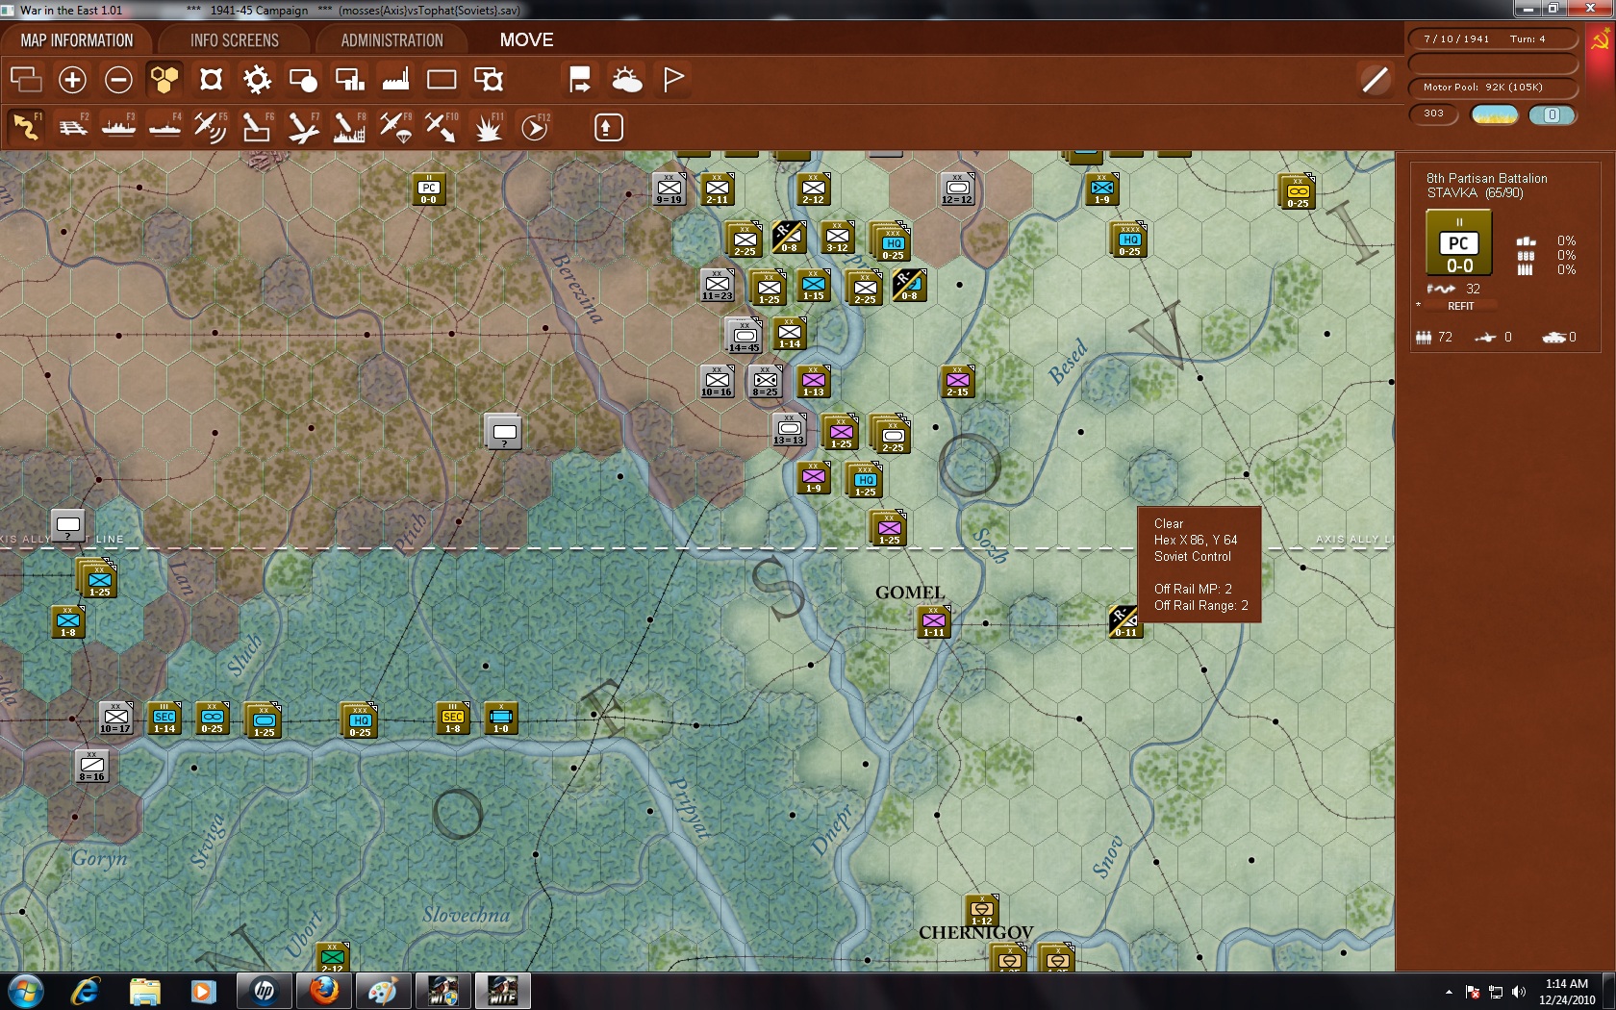
Task: Open the MAP INFORMATION tab
Action: pos(77,40)
